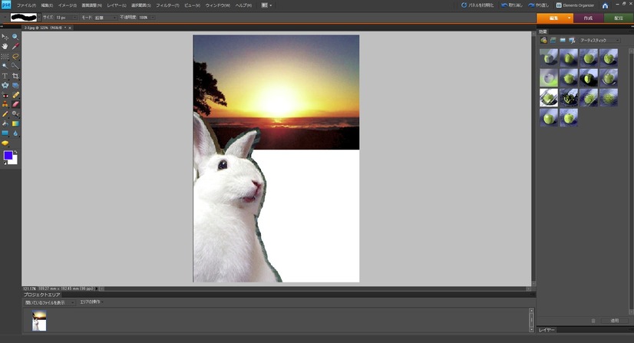This screenshot has width=634, height=343.
Task: Open the アーティスティック category dropdown
Action: (x=599, y=41)
